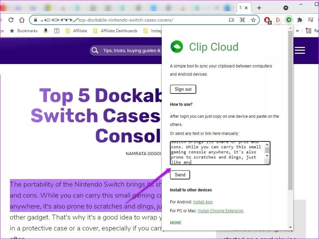This screenshot has width=319, height=239.
Task: Open the Install App link
Action: tap(203, 202)
